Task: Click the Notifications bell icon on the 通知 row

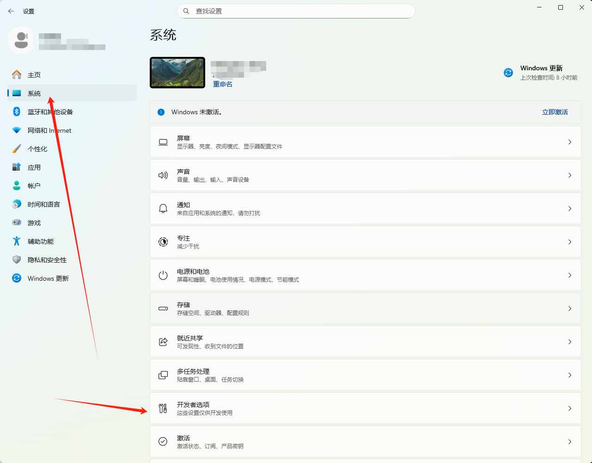Action: point(163,208)
